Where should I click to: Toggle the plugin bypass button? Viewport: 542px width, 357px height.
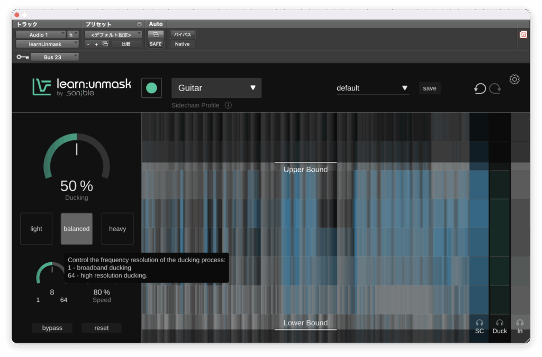point(52,328)
